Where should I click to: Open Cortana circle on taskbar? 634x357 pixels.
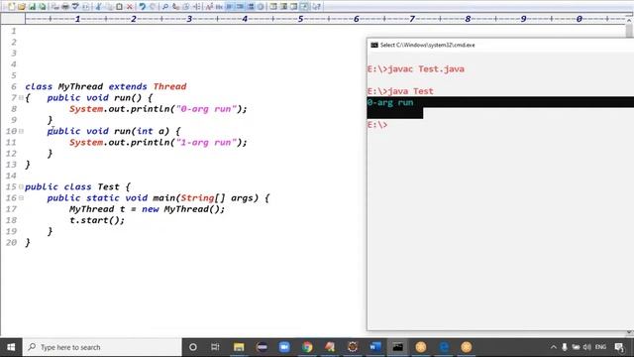pyautogui.click(x=193, y=347)
